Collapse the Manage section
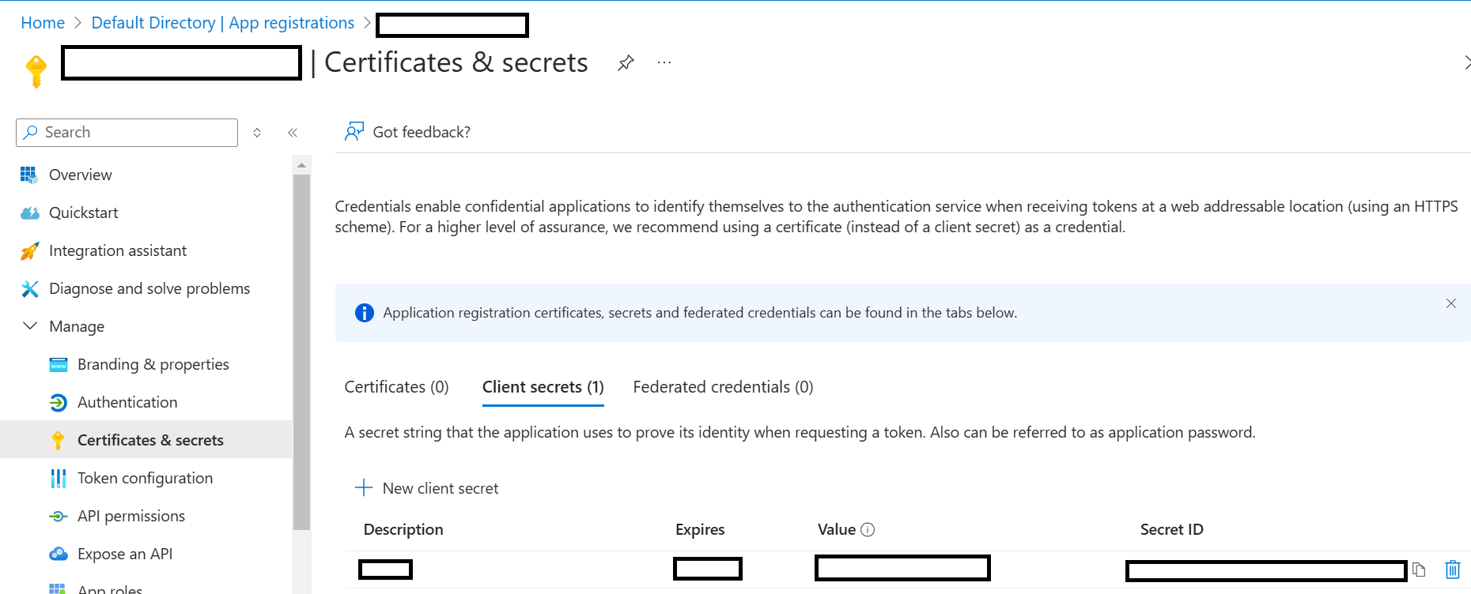 (x=30, y=325)
